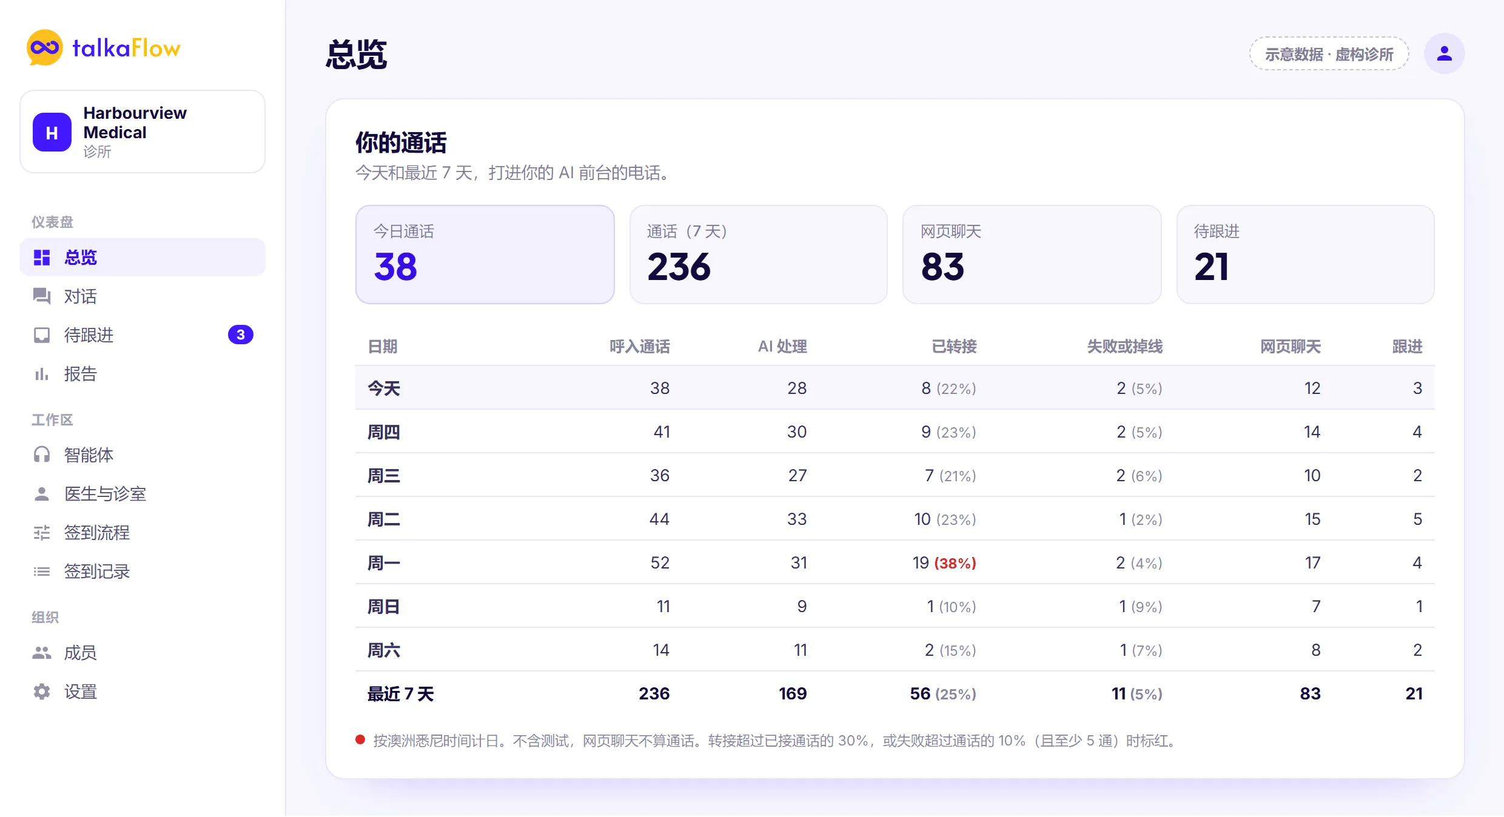Click the 跟进 column header
Viewport: 1504px width, 817px height.
pyautogui.click(x=1407, y=347)
